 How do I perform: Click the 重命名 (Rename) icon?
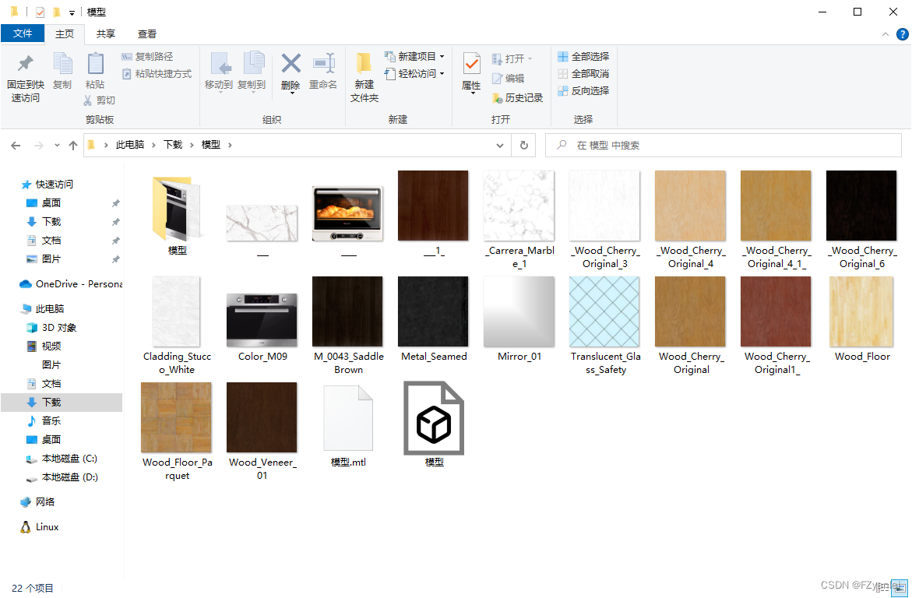[323, 73]
